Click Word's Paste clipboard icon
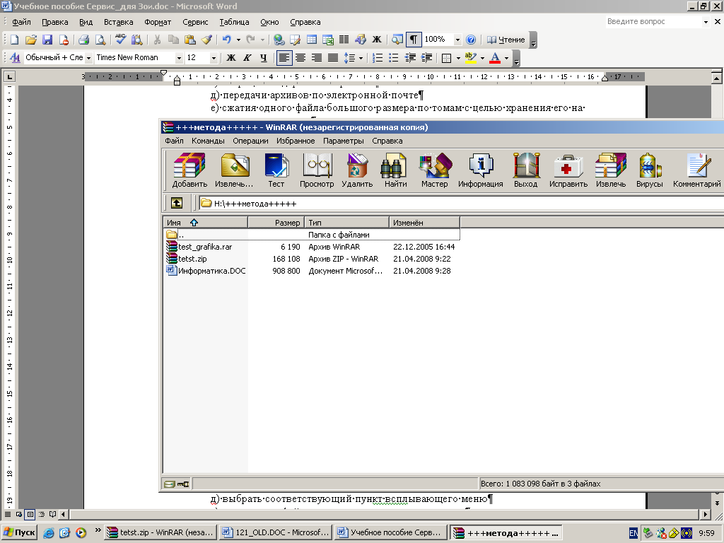This screenshot has height=543, width=724. point(189,40)
